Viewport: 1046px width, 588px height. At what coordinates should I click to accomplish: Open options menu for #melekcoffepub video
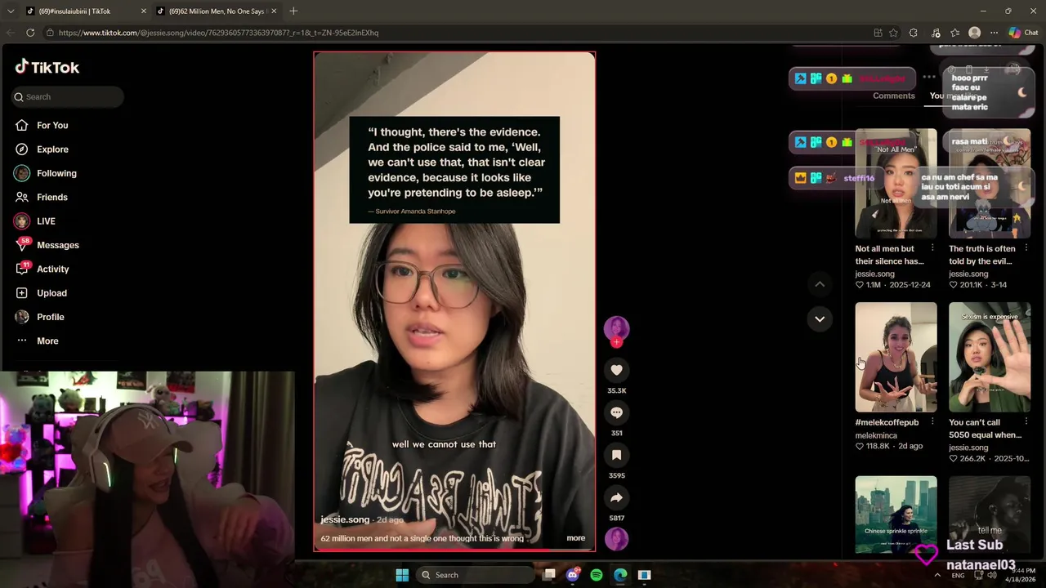pos(932,422)
